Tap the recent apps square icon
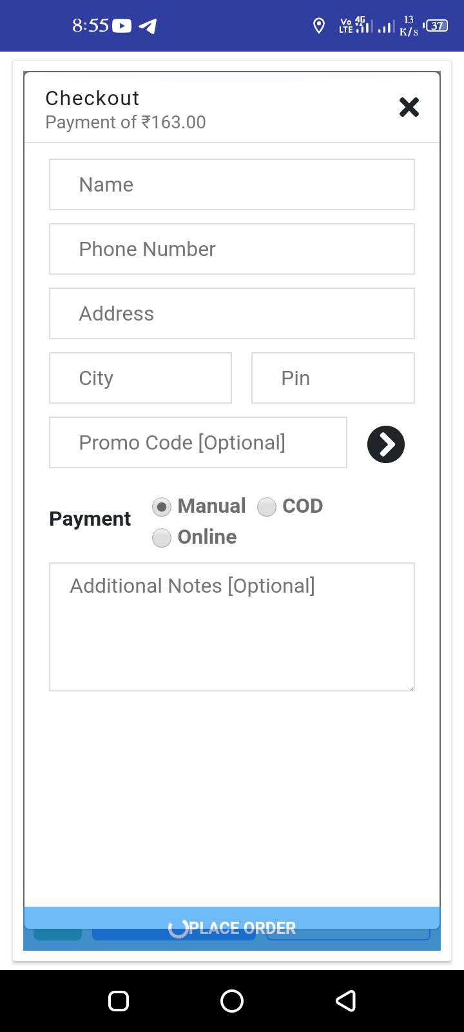 [119, 1000]
